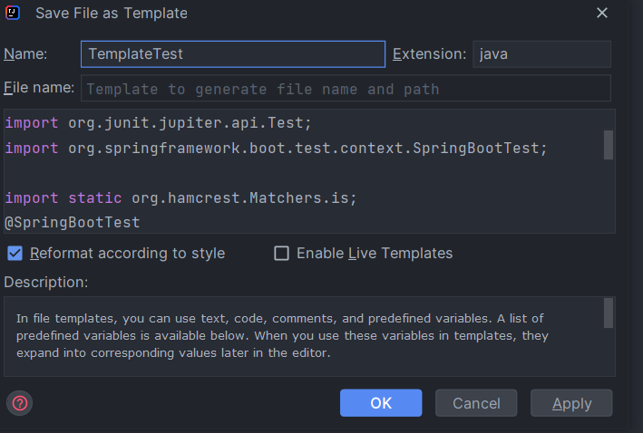Click the template code editor scrollbar
Viewport: 643px width, 433px height.
click(x=609, y=145)
